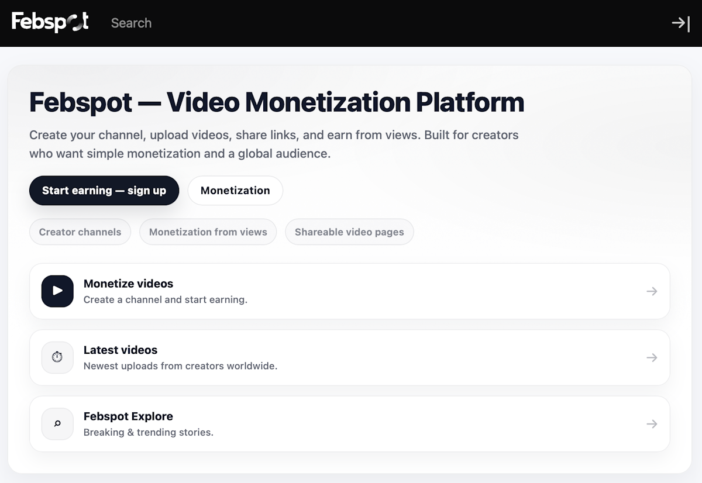Select the Creator channels chip
Screen dimensions: 702x483
80,232
